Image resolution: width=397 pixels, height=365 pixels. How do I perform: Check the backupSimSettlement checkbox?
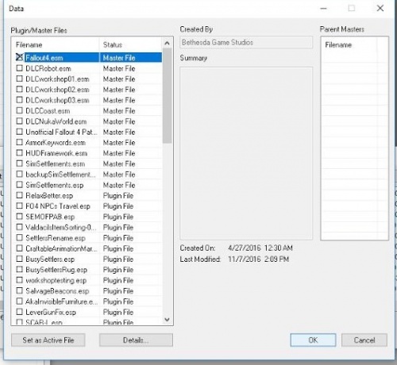[x=19, y=174]
